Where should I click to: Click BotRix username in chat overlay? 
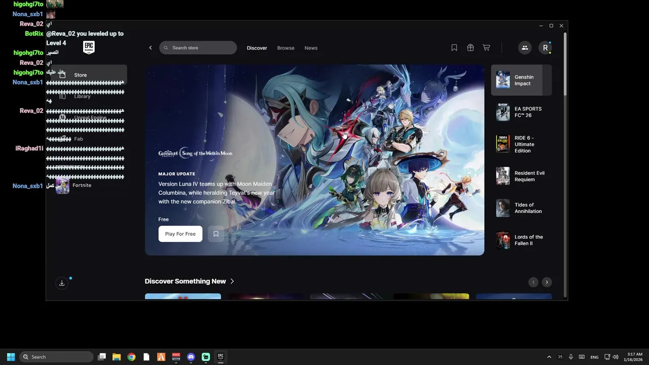point(34,33)
